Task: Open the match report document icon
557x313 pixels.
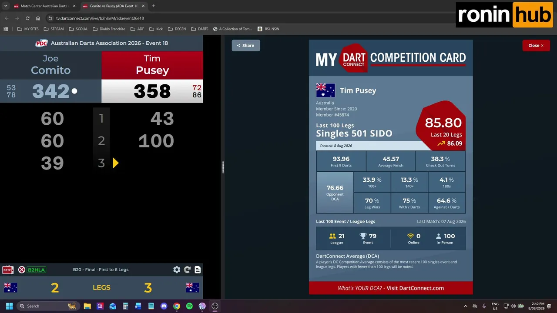Action: click(198, 270)
